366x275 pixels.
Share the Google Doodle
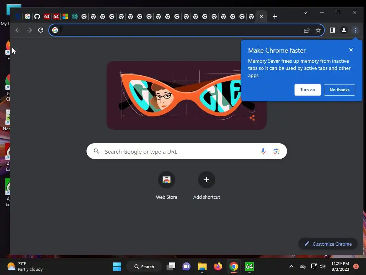point(252,118)
